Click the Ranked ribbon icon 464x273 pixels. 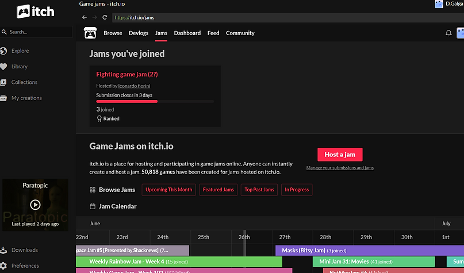click(99, 118)
